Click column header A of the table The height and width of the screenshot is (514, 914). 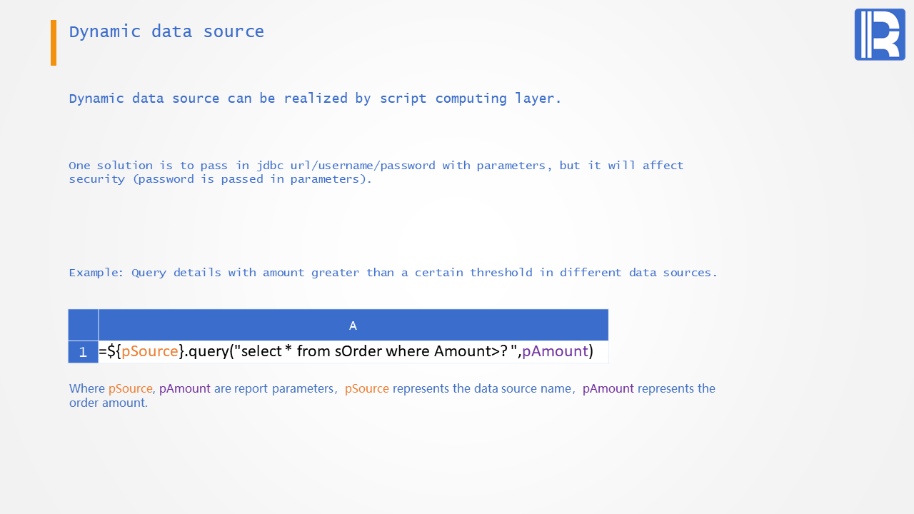pos(353,326)
